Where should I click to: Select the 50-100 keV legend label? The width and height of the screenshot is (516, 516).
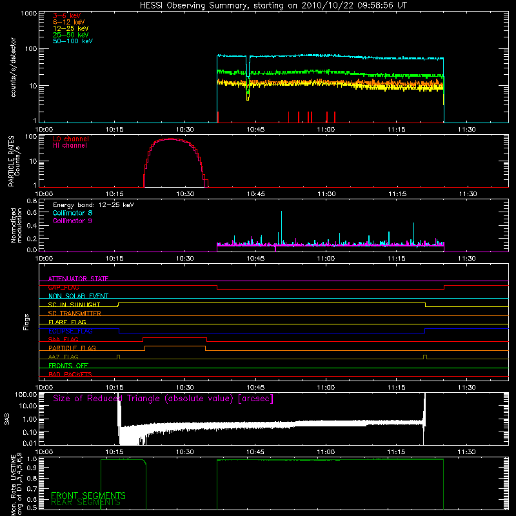tap(73, 41)
